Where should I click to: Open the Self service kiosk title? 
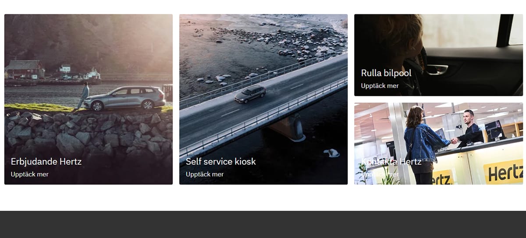tap(220, 161)
